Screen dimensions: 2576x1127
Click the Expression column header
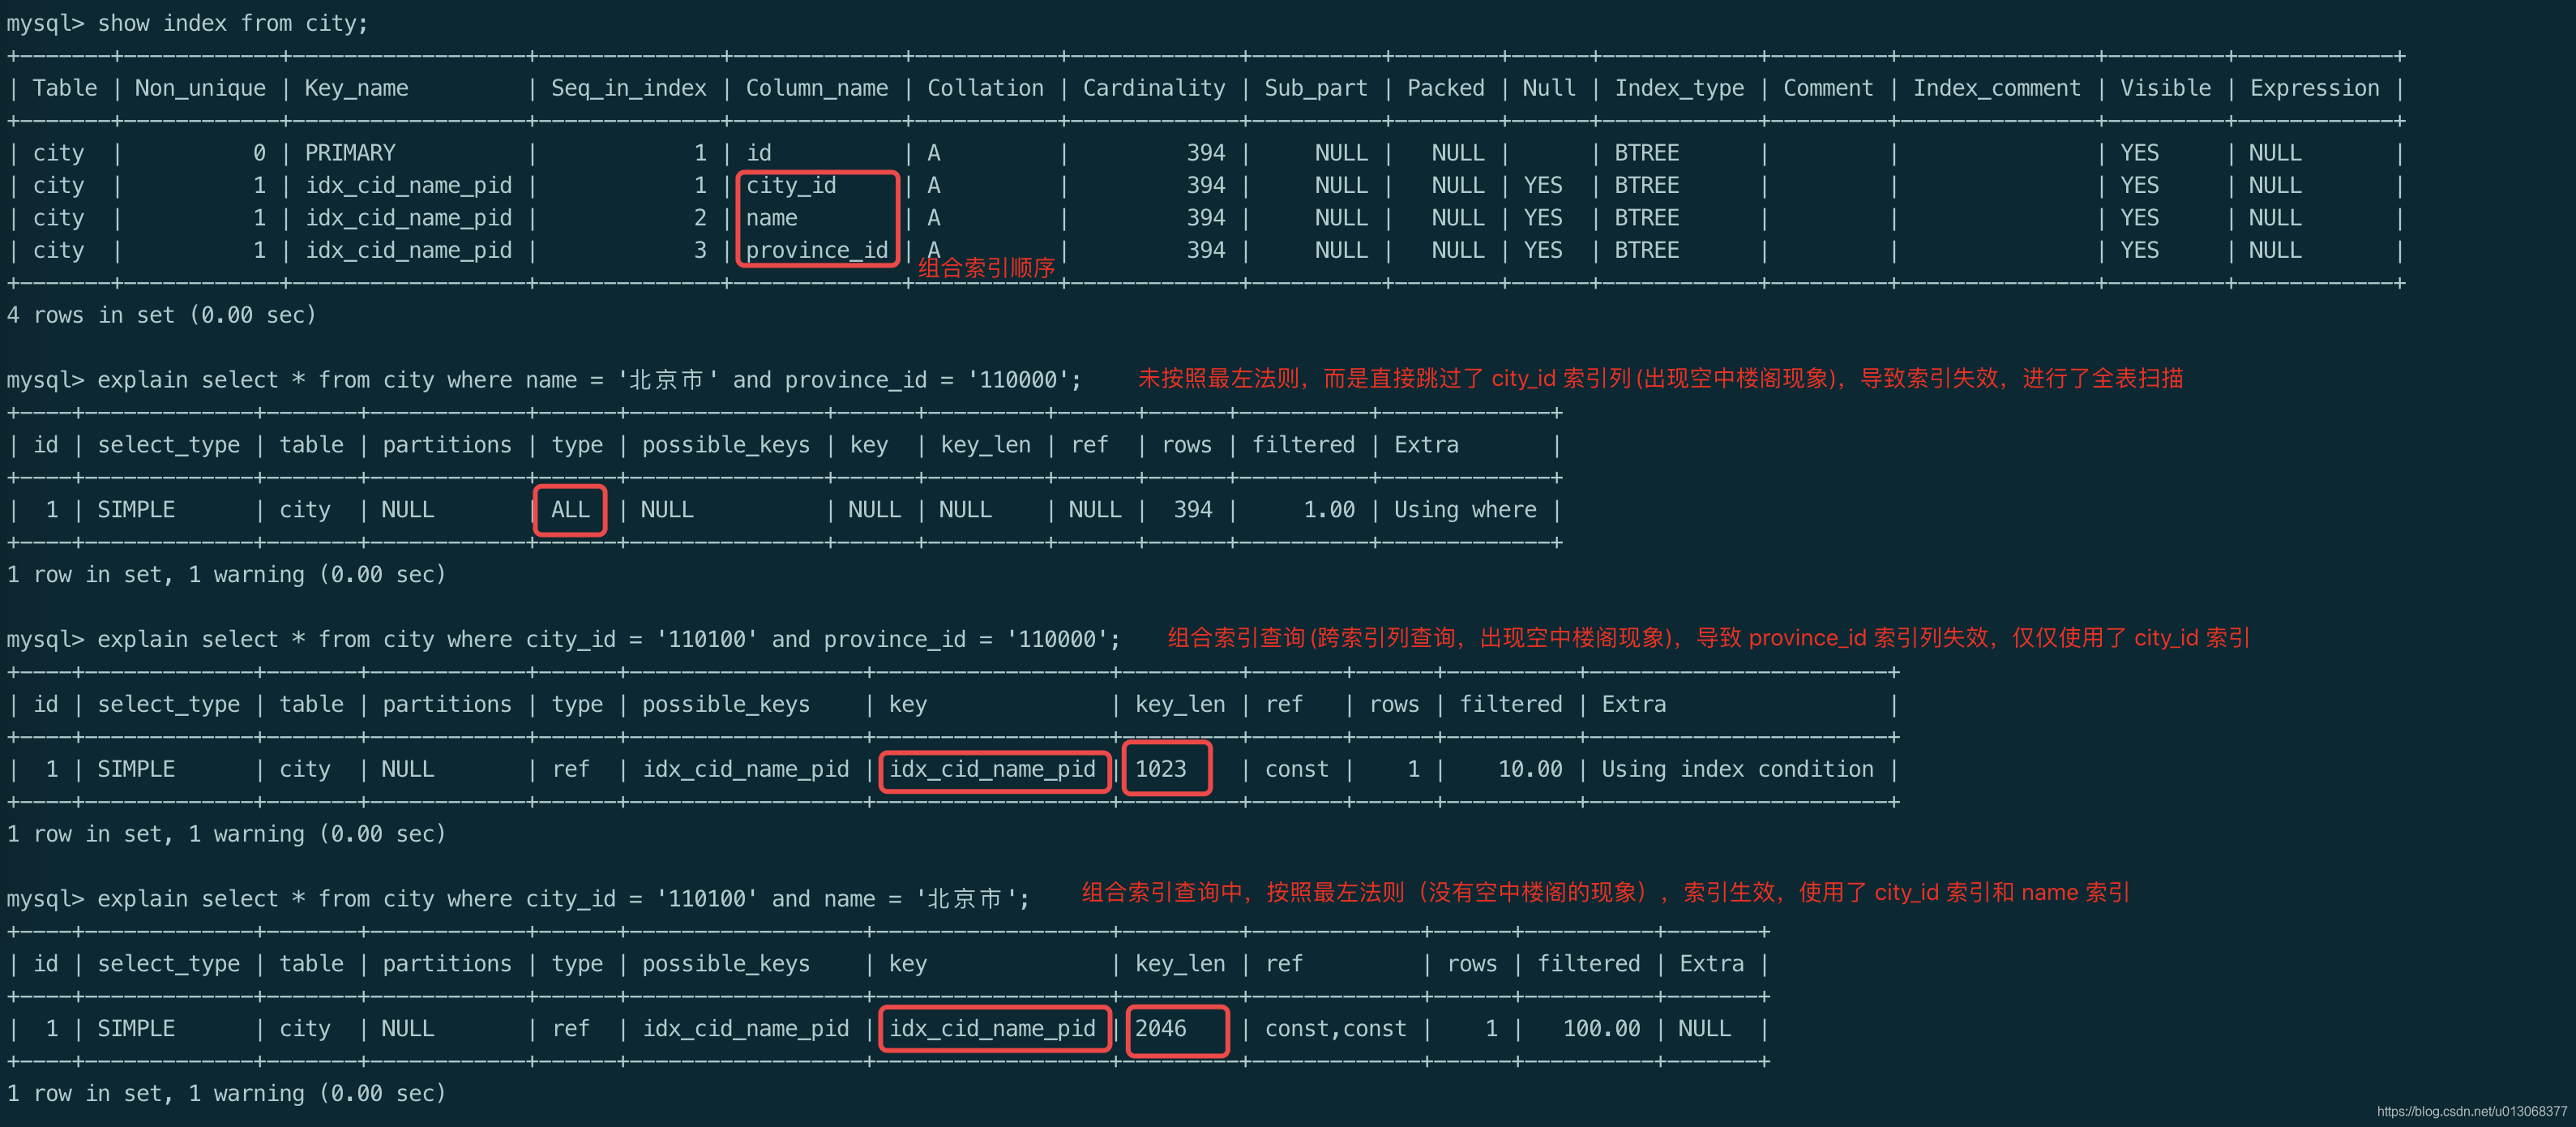[x=2314, y=88]
